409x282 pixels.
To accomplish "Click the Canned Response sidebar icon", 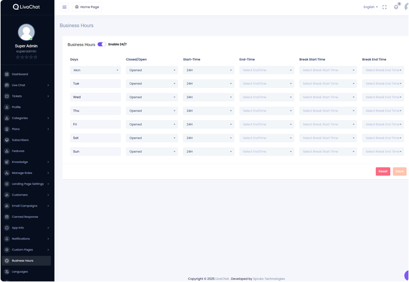I will pos(7,217).
